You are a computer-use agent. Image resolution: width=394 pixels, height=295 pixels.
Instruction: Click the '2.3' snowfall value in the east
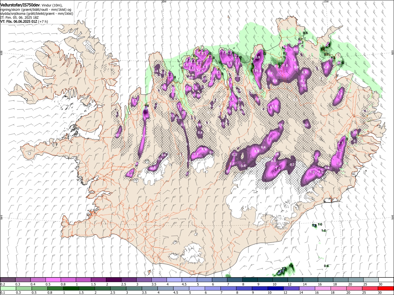coord(341,143)
